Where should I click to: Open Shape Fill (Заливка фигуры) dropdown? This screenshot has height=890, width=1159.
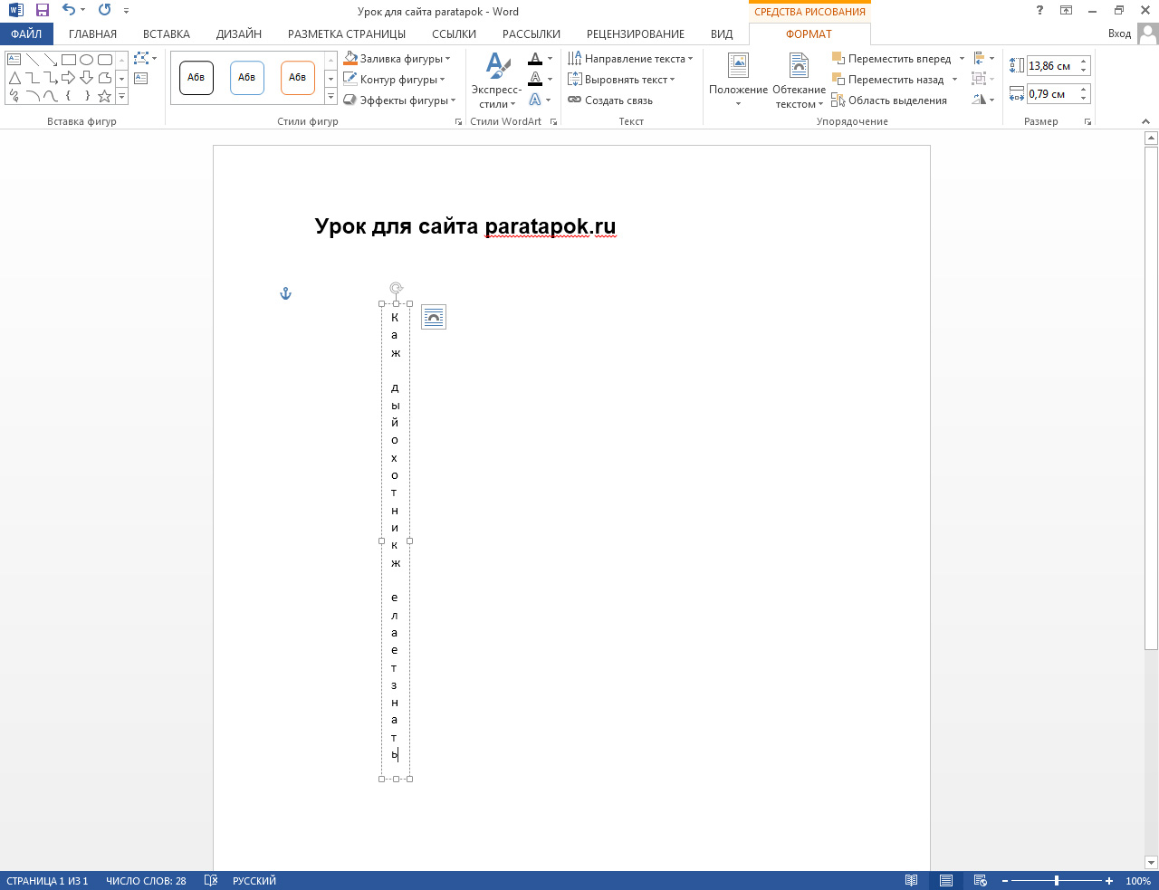coord(397,59)
